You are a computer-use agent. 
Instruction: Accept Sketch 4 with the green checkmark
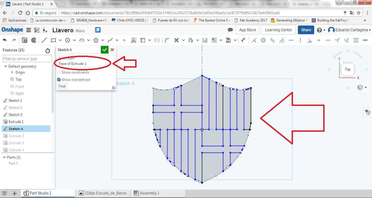click(x=105, y=50)
